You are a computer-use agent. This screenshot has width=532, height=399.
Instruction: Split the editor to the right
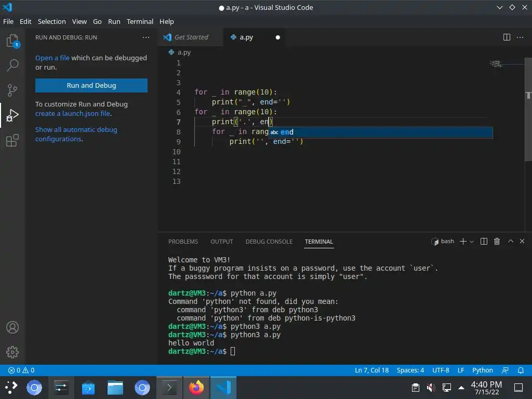click(x=507, y=37)
